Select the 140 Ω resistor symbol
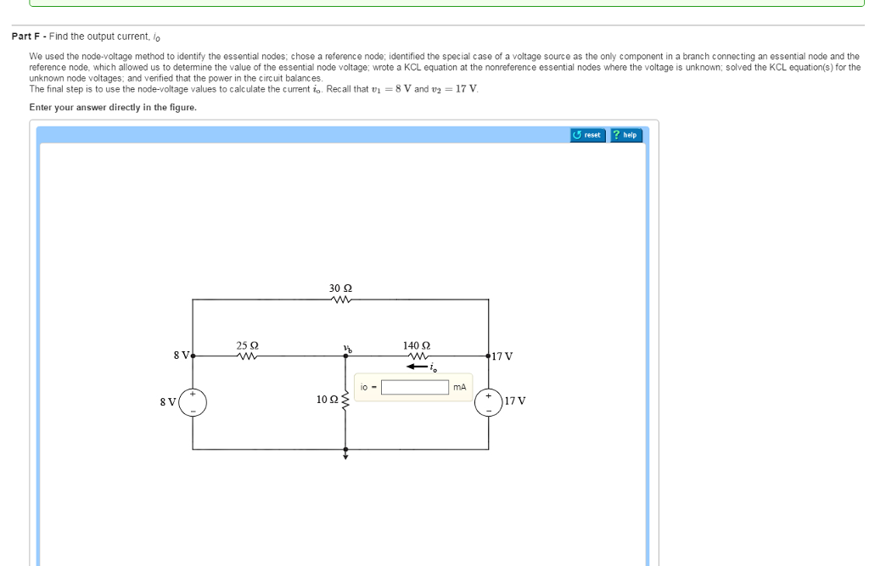 417,354
